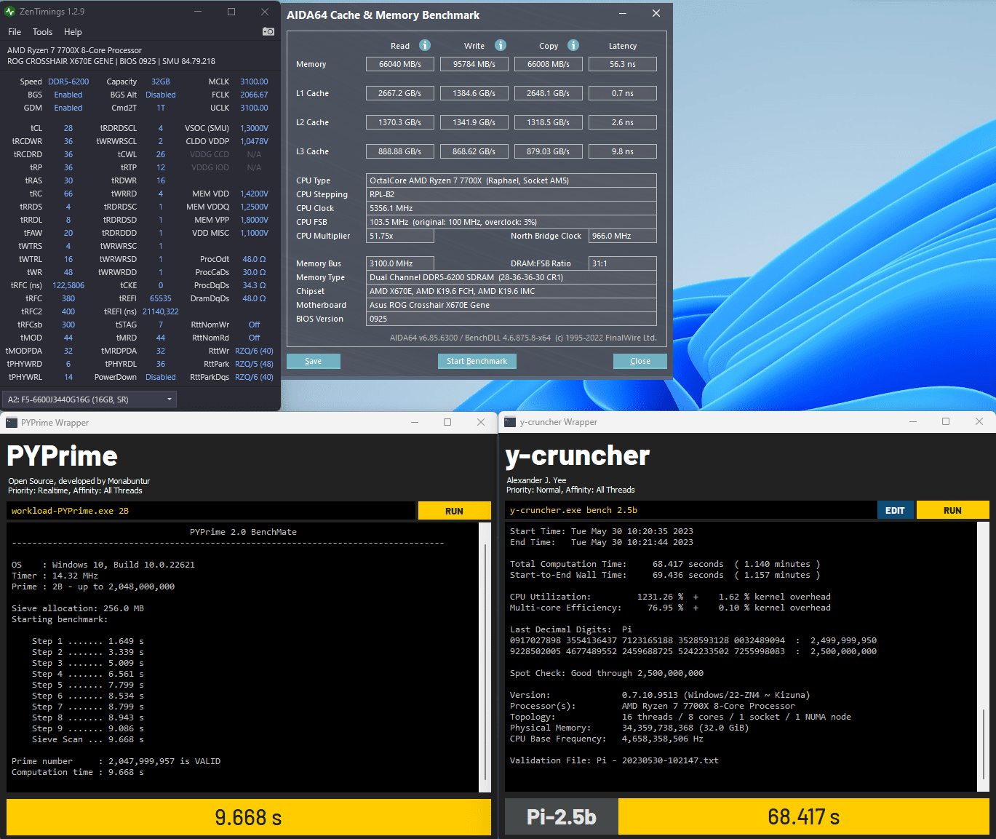Click the PYPrime Wrapper title bar icon
Image resolution: width=996 pixels, height=839 pixels.
tap(11, 422)
